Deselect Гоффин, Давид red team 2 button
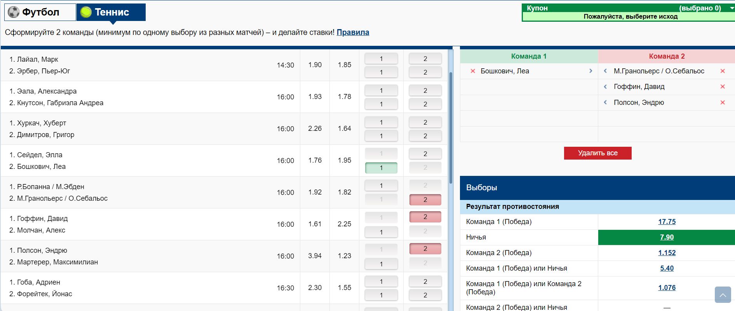This screenshot has width=735, height=311. pyautogui.click(x=425, y=217)
